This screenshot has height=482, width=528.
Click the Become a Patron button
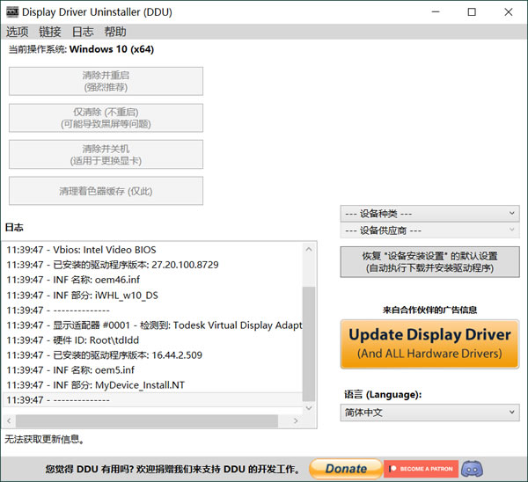[421, 469]
